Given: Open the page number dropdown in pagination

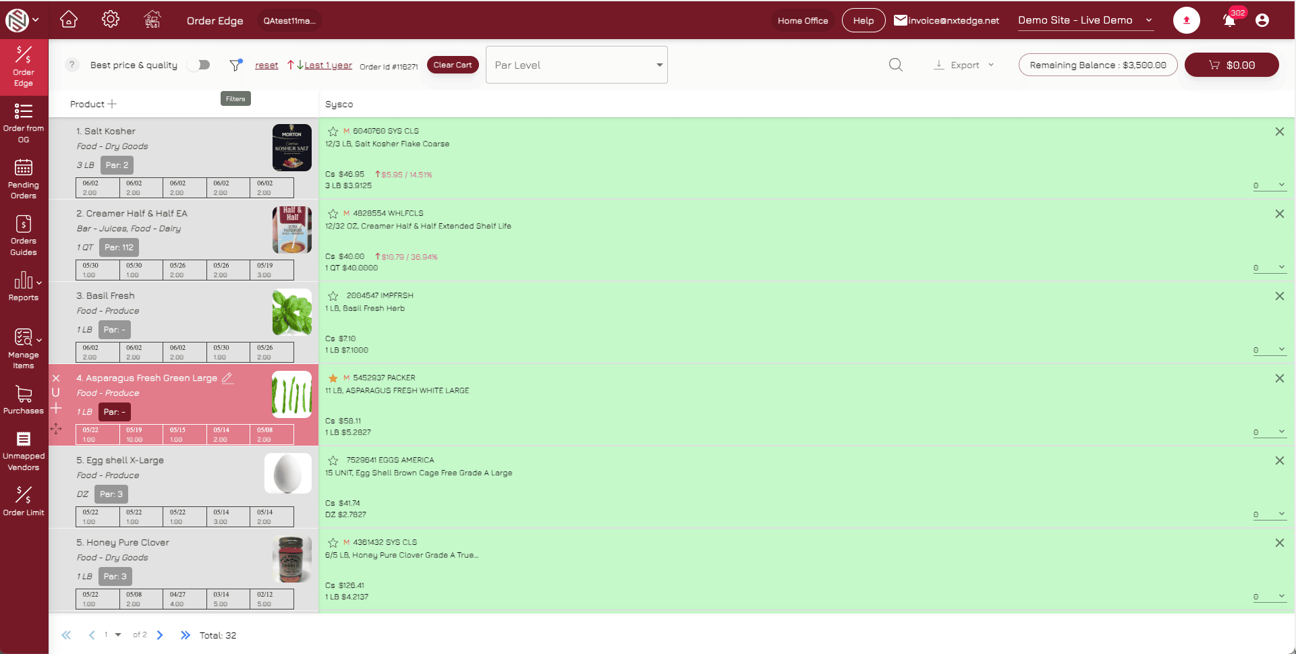Looking at the screenshot, I should pos(113,635).
